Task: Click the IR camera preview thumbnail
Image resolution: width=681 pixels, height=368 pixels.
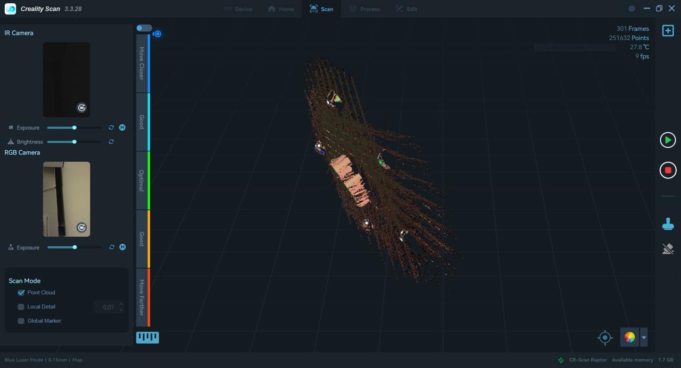Action: [67, 80]
